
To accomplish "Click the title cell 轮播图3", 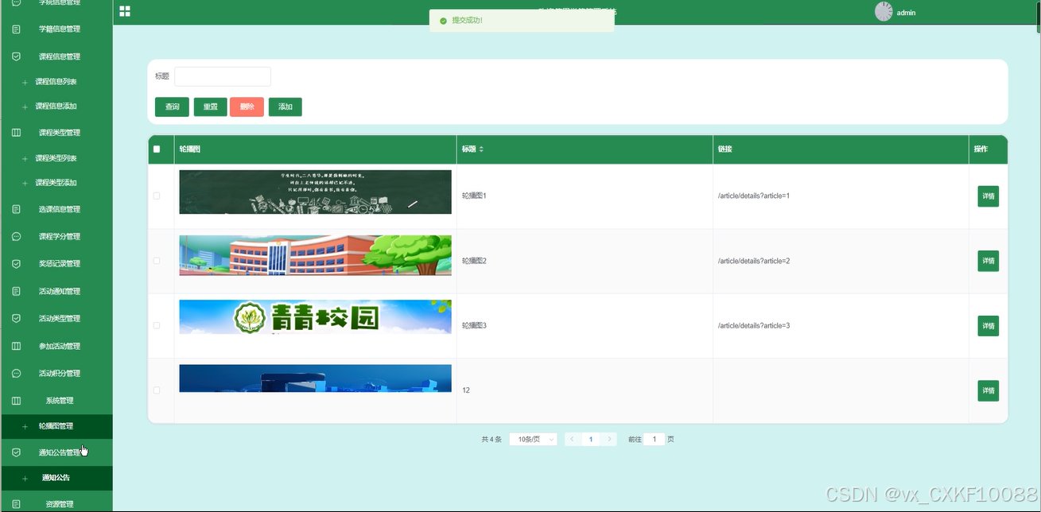I will (474, 326).
